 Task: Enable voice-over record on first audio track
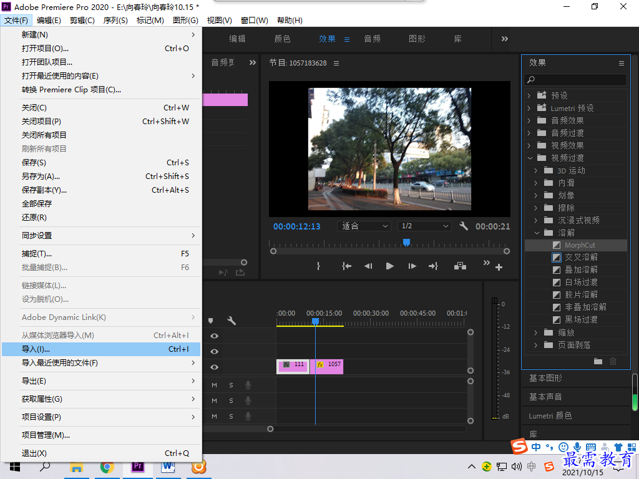(x=248, y=385)
